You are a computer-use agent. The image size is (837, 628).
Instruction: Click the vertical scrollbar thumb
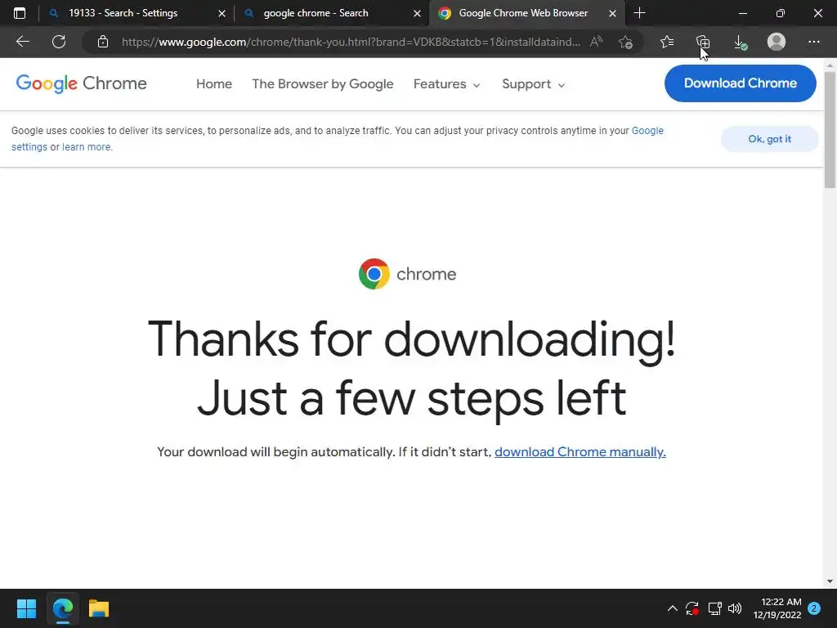coord(830,130)
